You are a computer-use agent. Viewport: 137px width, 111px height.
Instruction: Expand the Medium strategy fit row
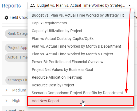pos(6,90)
